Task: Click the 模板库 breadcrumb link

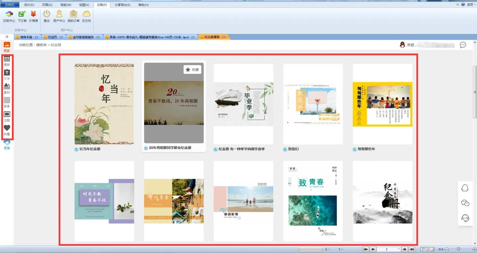Action: 41,45
